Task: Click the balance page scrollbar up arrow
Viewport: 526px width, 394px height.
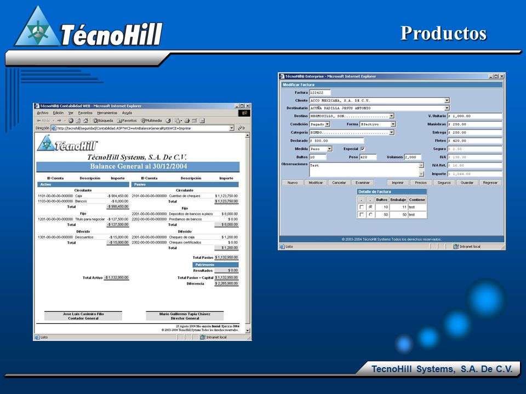Action: 248,135
